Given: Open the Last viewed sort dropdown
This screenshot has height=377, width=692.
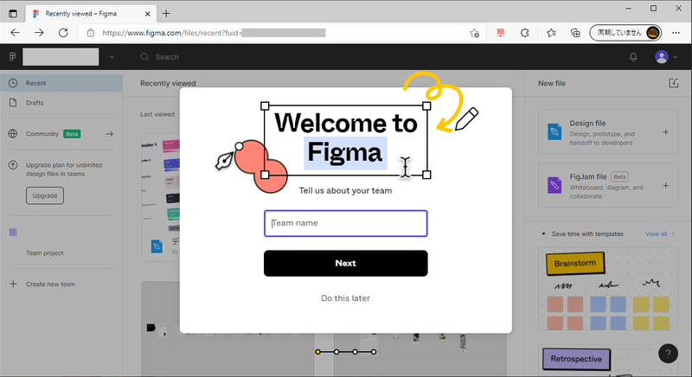Looking at the screenshot, I should click(x=160, y=114).
